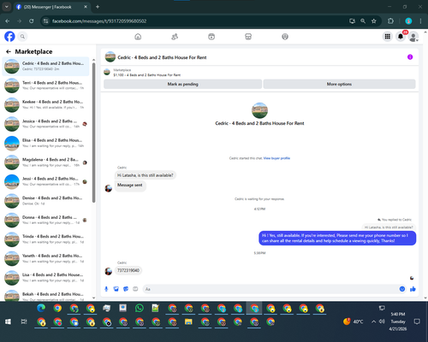The height and width of the screenshot is (342, 428).
Task: Reload the page in the browser
Action: click(x=32, y=21)
